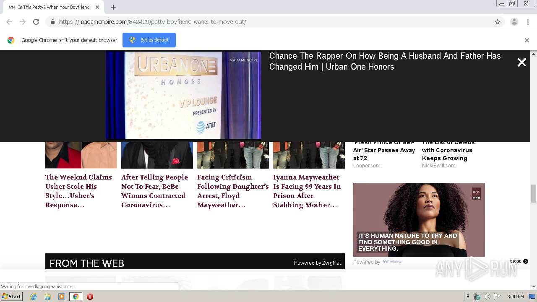Open the Action Center flag icon

(497, 297)
